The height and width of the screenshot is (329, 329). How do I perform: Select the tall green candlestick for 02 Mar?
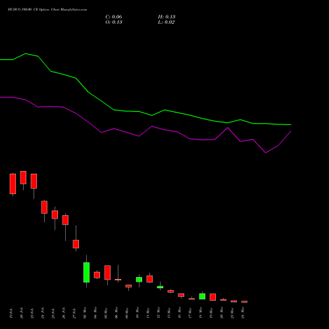86,272
